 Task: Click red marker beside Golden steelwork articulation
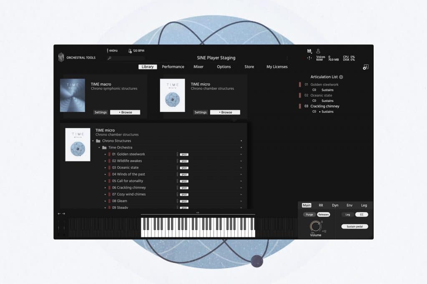(300, 84)
